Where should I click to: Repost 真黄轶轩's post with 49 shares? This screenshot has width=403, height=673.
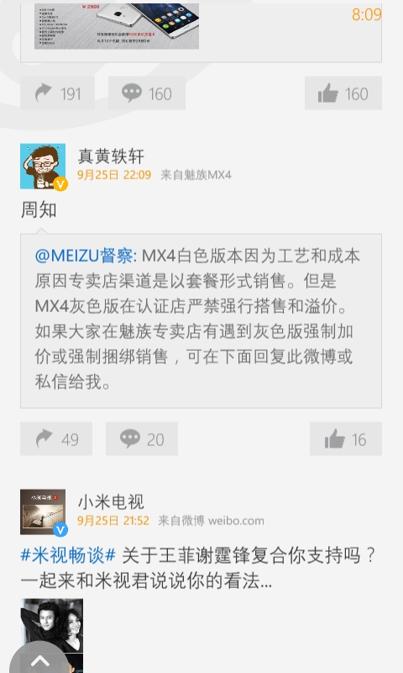(56, 438)
